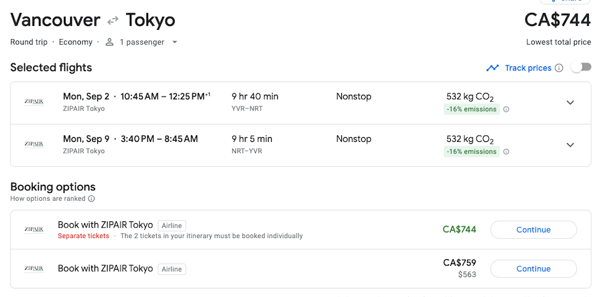Click Airline tag on separate tickets option
This screenshot has height=297, width=597.
172,226
